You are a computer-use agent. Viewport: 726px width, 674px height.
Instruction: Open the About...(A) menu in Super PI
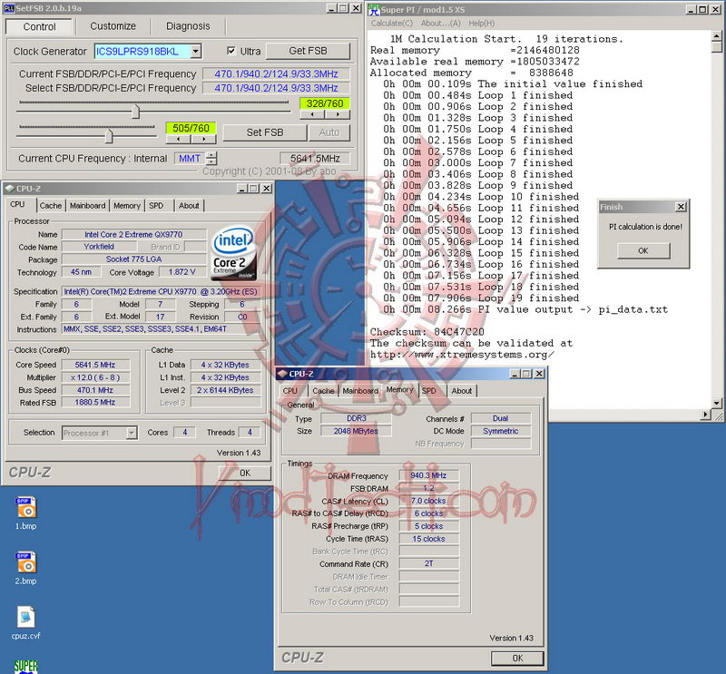tap(440, 24)
